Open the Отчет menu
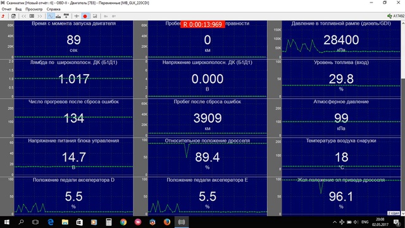 pyautogui.click(x=6, y=9)
